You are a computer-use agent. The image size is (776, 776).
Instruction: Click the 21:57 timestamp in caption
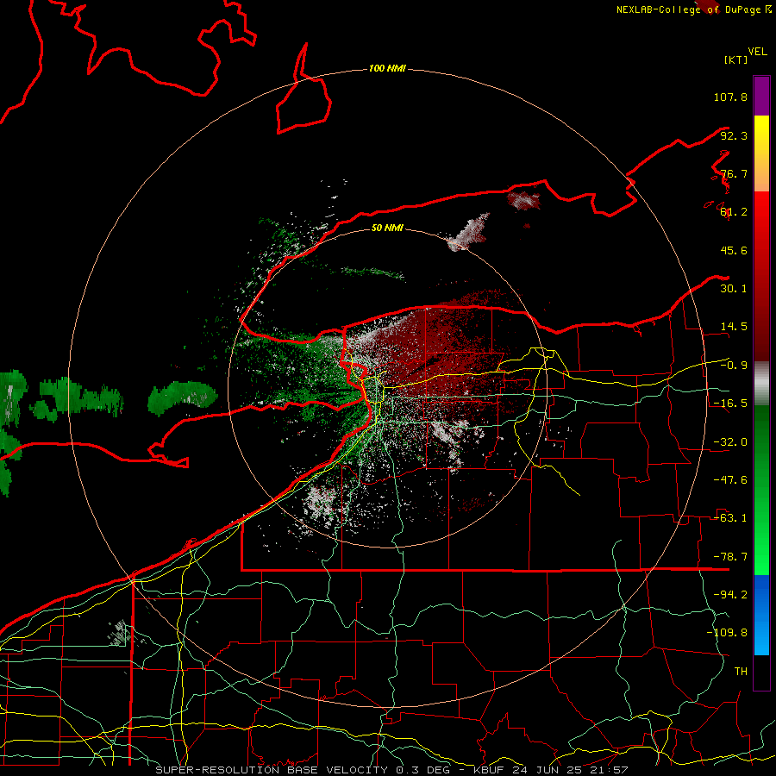pyautogui.click(x=609, y=770)
